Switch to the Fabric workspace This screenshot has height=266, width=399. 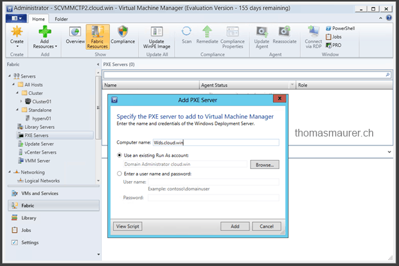[x=54, y=205]
